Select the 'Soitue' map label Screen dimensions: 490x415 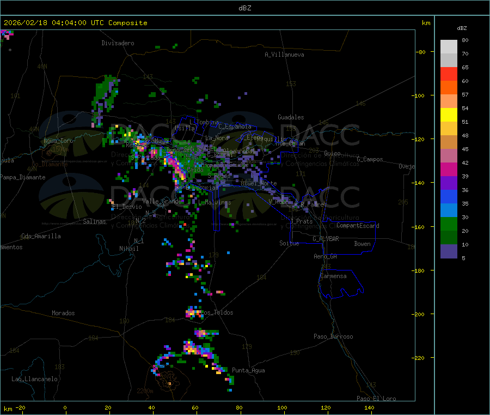tap(289, 243)
